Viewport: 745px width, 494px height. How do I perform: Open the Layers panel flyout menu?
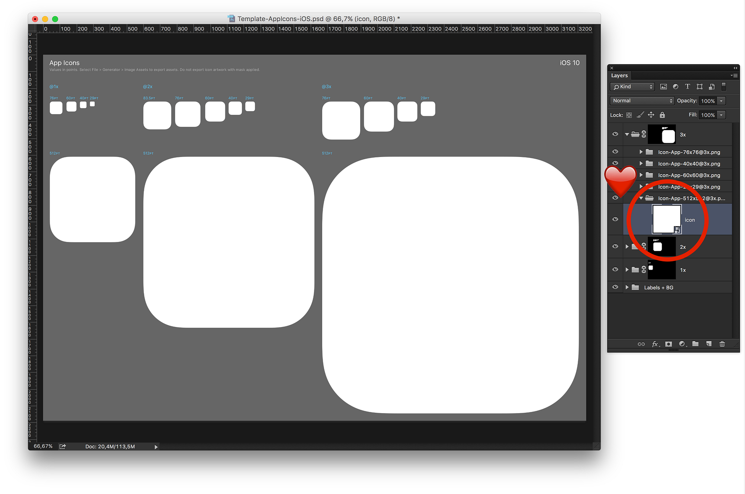tap(734, 75)
